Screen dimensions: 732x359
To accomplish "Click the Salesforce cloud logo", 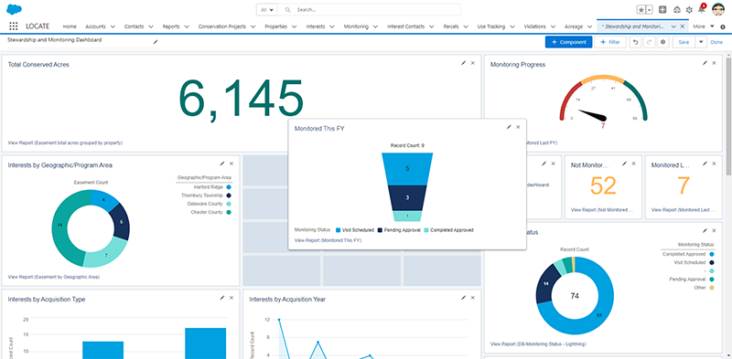I will pos(15,9).
